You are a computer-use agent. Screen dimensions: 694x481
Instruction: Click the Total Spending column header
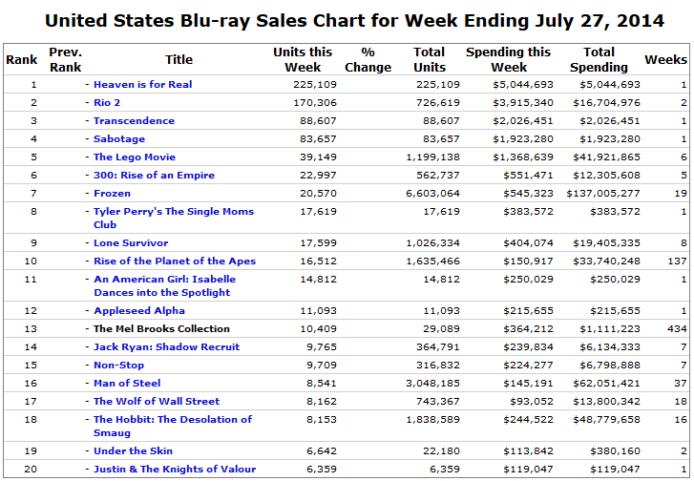click(599, 59)
